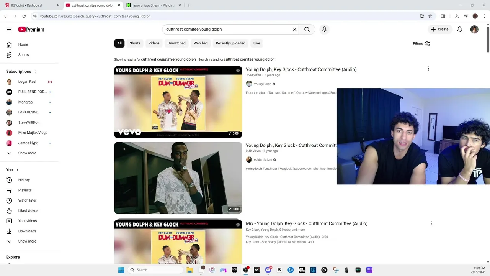
Task: Click the YouTube Premium logo
Action: [x=31, y=30]
